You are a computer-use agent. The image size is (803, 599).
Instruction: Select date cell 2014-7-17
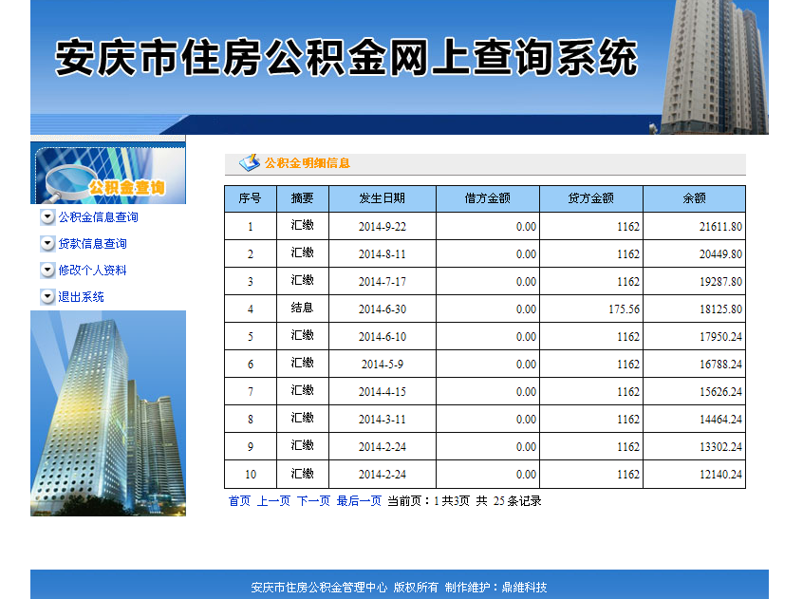click(x=383, y=282)
